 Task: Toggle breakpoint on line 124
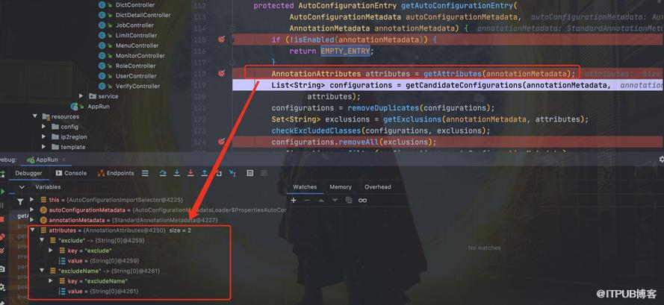220,142
